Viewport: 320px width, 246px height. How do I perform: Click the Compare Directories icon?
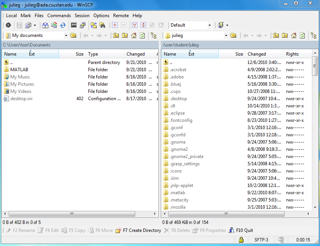click(x=45, y=25)
